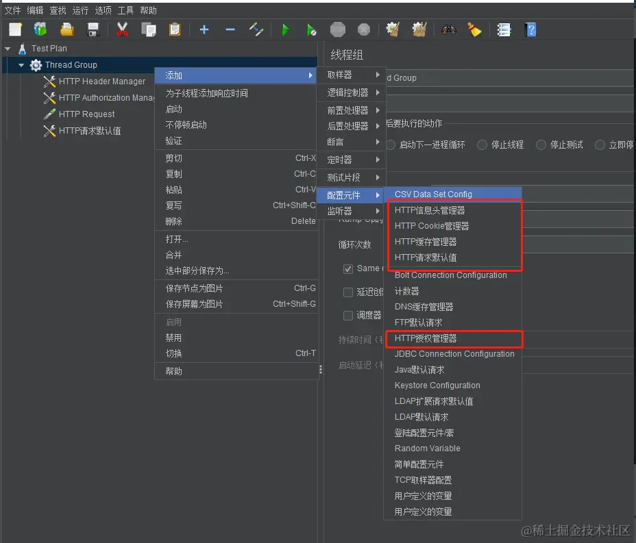Screen dimensions: 636x543
Task: Click the Test Plan flask icon
Action: coord(23,49)
